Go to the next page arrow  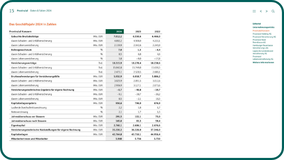tap(267, 11)
